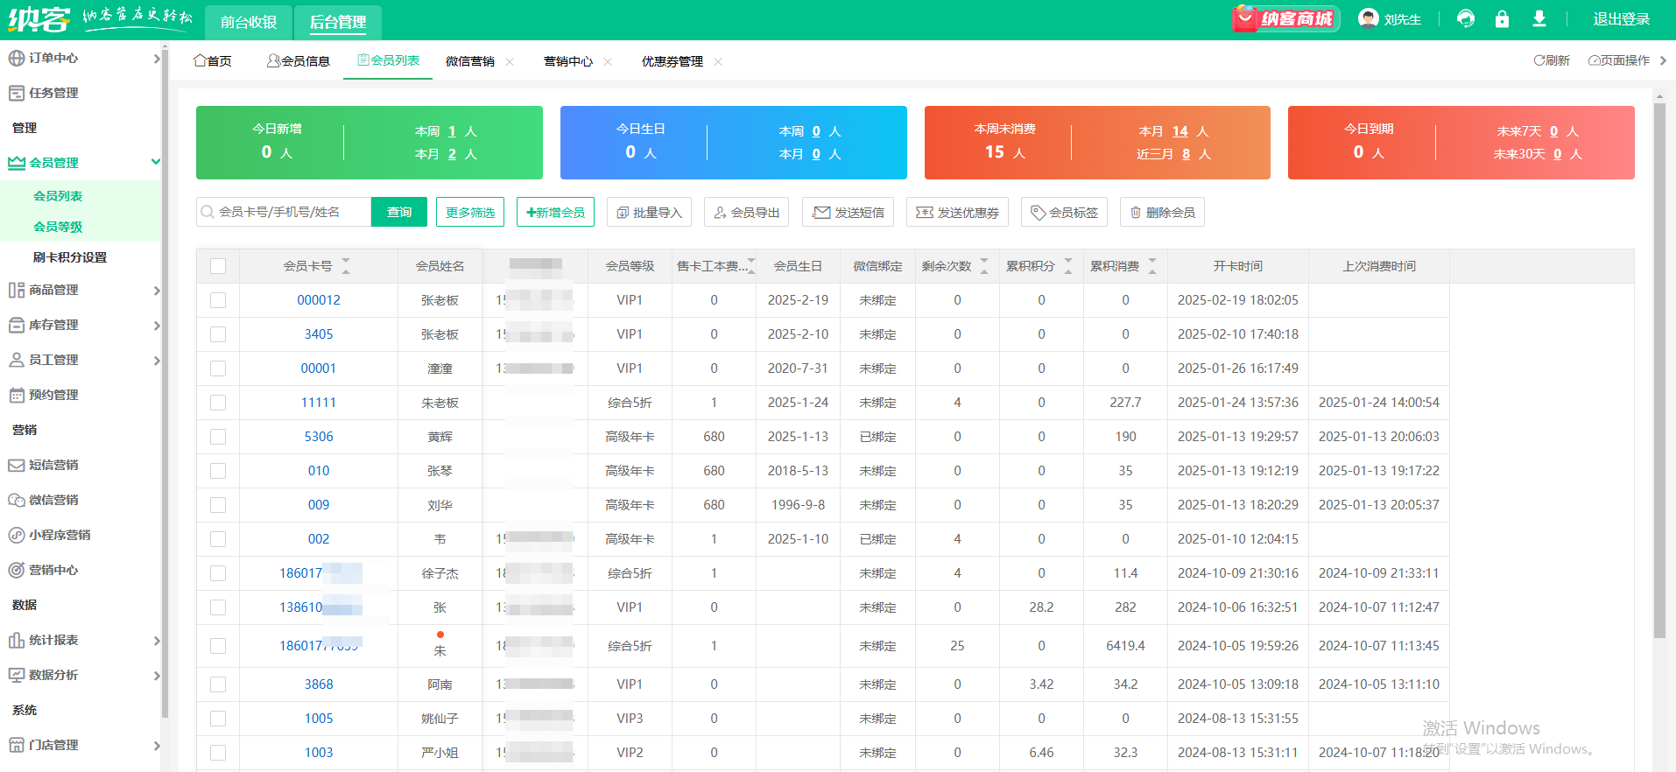Expand the 统计报表 sidebar arrow

tap(157, 641)
